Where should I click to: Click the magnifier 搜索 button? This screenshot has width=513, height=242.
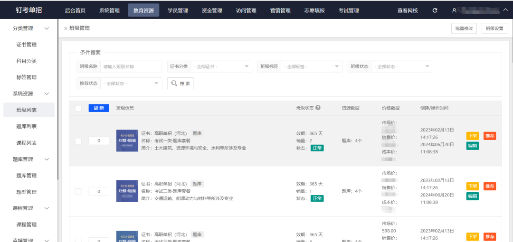click(180, 84)
